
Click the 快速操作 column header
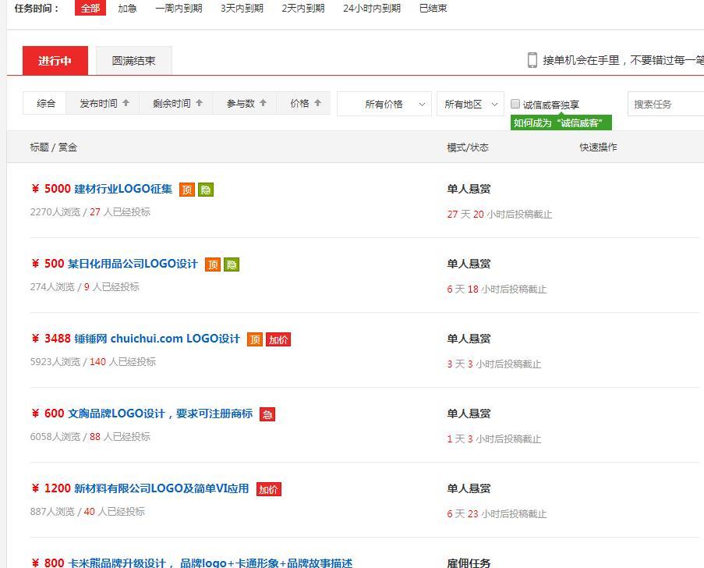tap(598, 147)
